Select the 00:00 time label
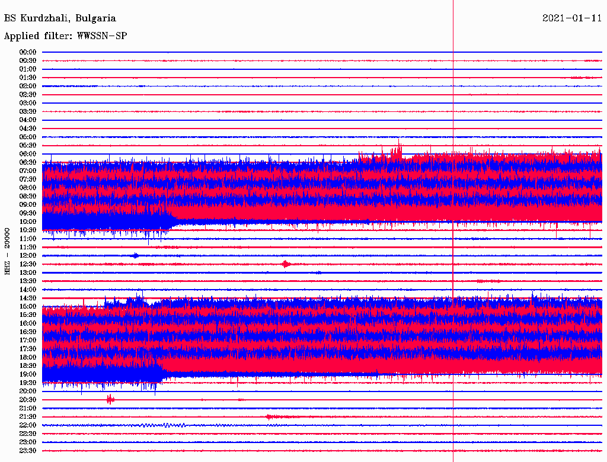Viewport: 607px width, 462px height. (28, 52)
